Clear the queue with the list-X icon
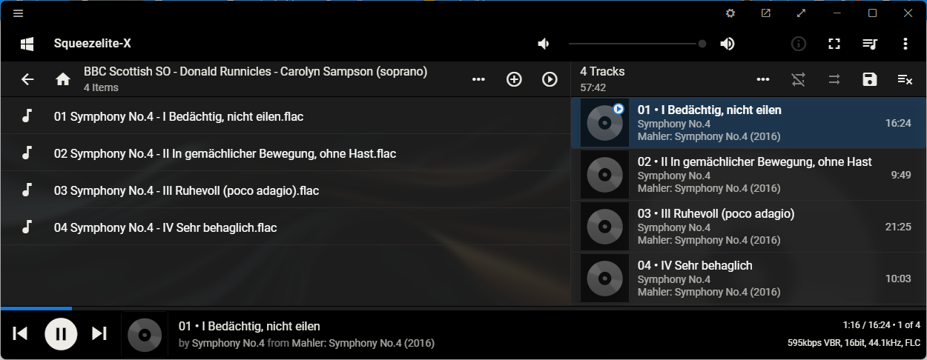The image size is (927, 360). pos(905,79)
